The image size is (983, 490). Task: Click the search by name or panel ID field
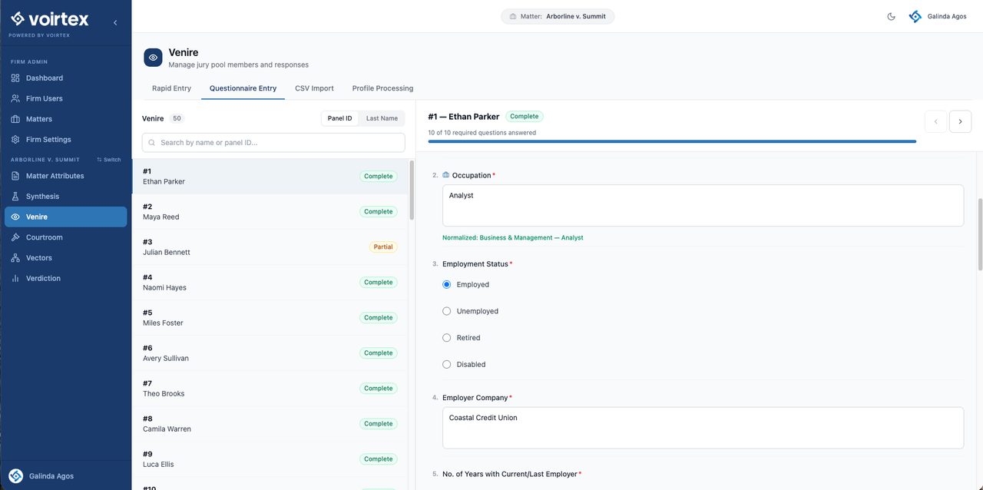pos(273,143)
